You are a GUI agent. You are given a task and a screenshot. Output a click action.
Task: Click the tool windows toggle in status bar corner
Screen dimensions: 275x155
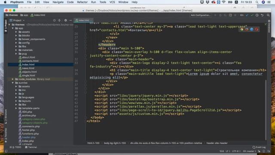click(x=6, y=151)
